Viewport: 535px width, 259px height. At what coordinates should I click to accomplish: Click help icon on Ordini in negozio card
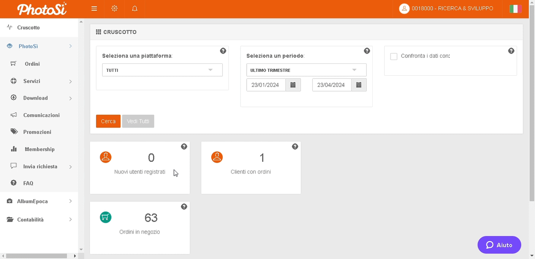pos(184,207)
